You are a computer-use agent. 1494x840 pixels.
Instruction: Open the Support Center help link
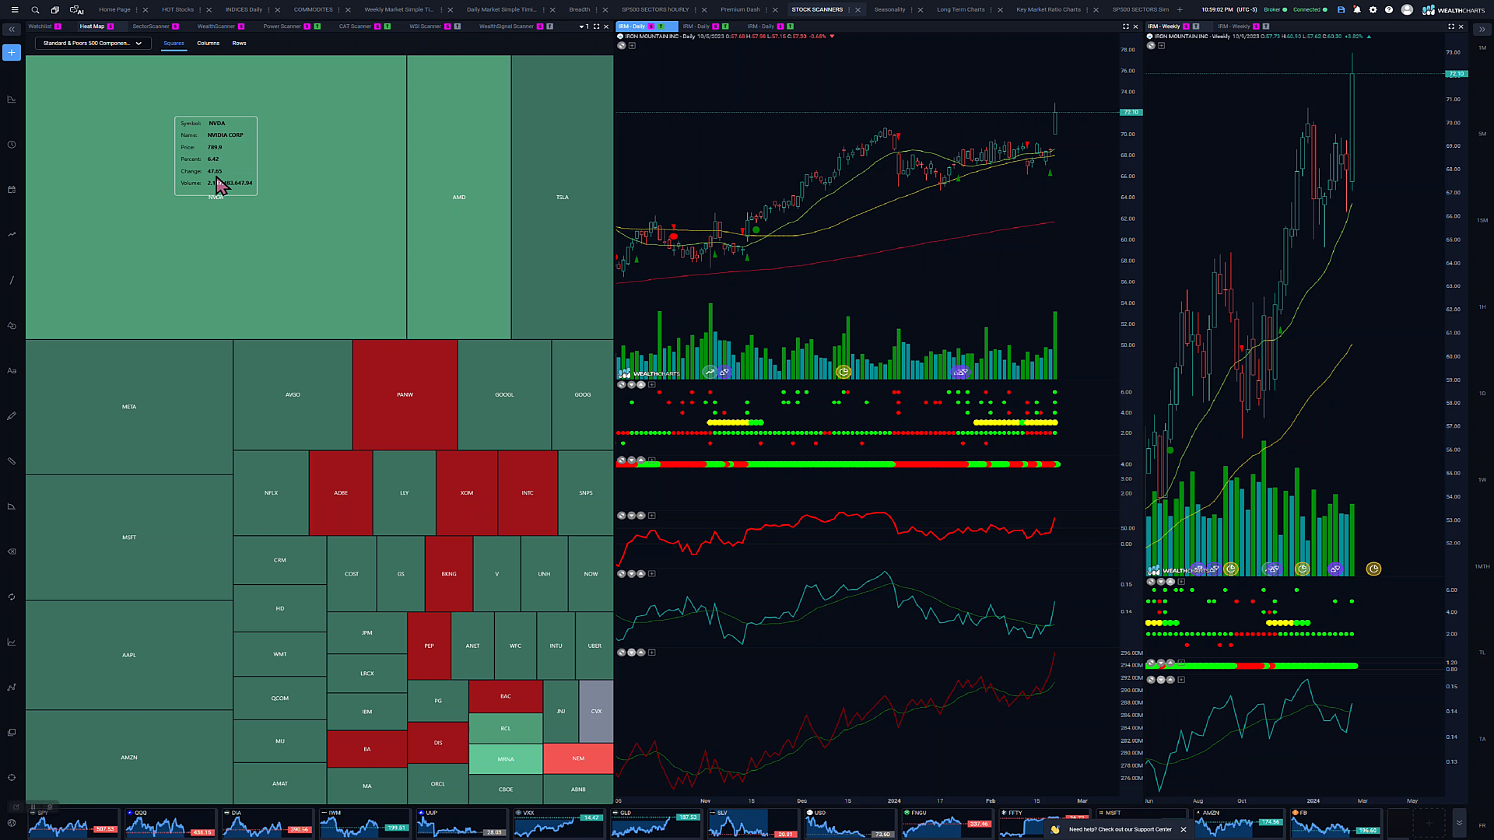click(1120, 830)
